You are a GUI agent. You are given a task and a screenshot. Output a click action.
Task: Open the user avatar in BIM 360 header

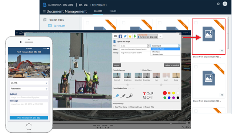[225, 4]
